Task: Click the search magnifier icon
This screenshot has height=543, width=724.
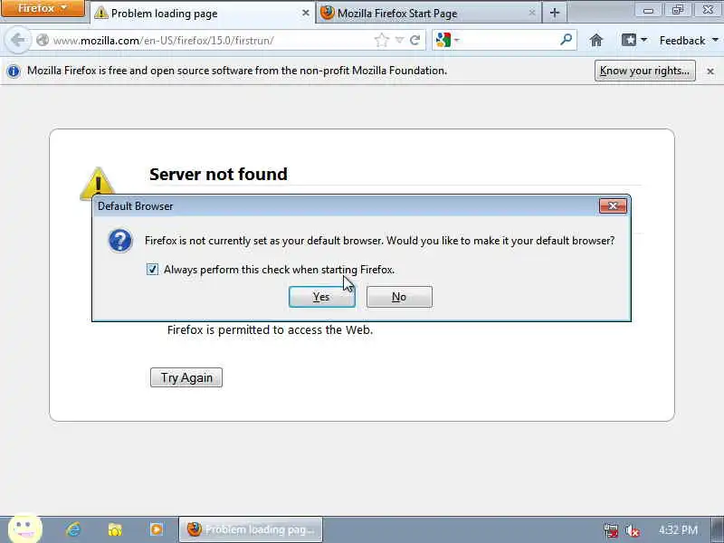Action: (x=566, y=40)
